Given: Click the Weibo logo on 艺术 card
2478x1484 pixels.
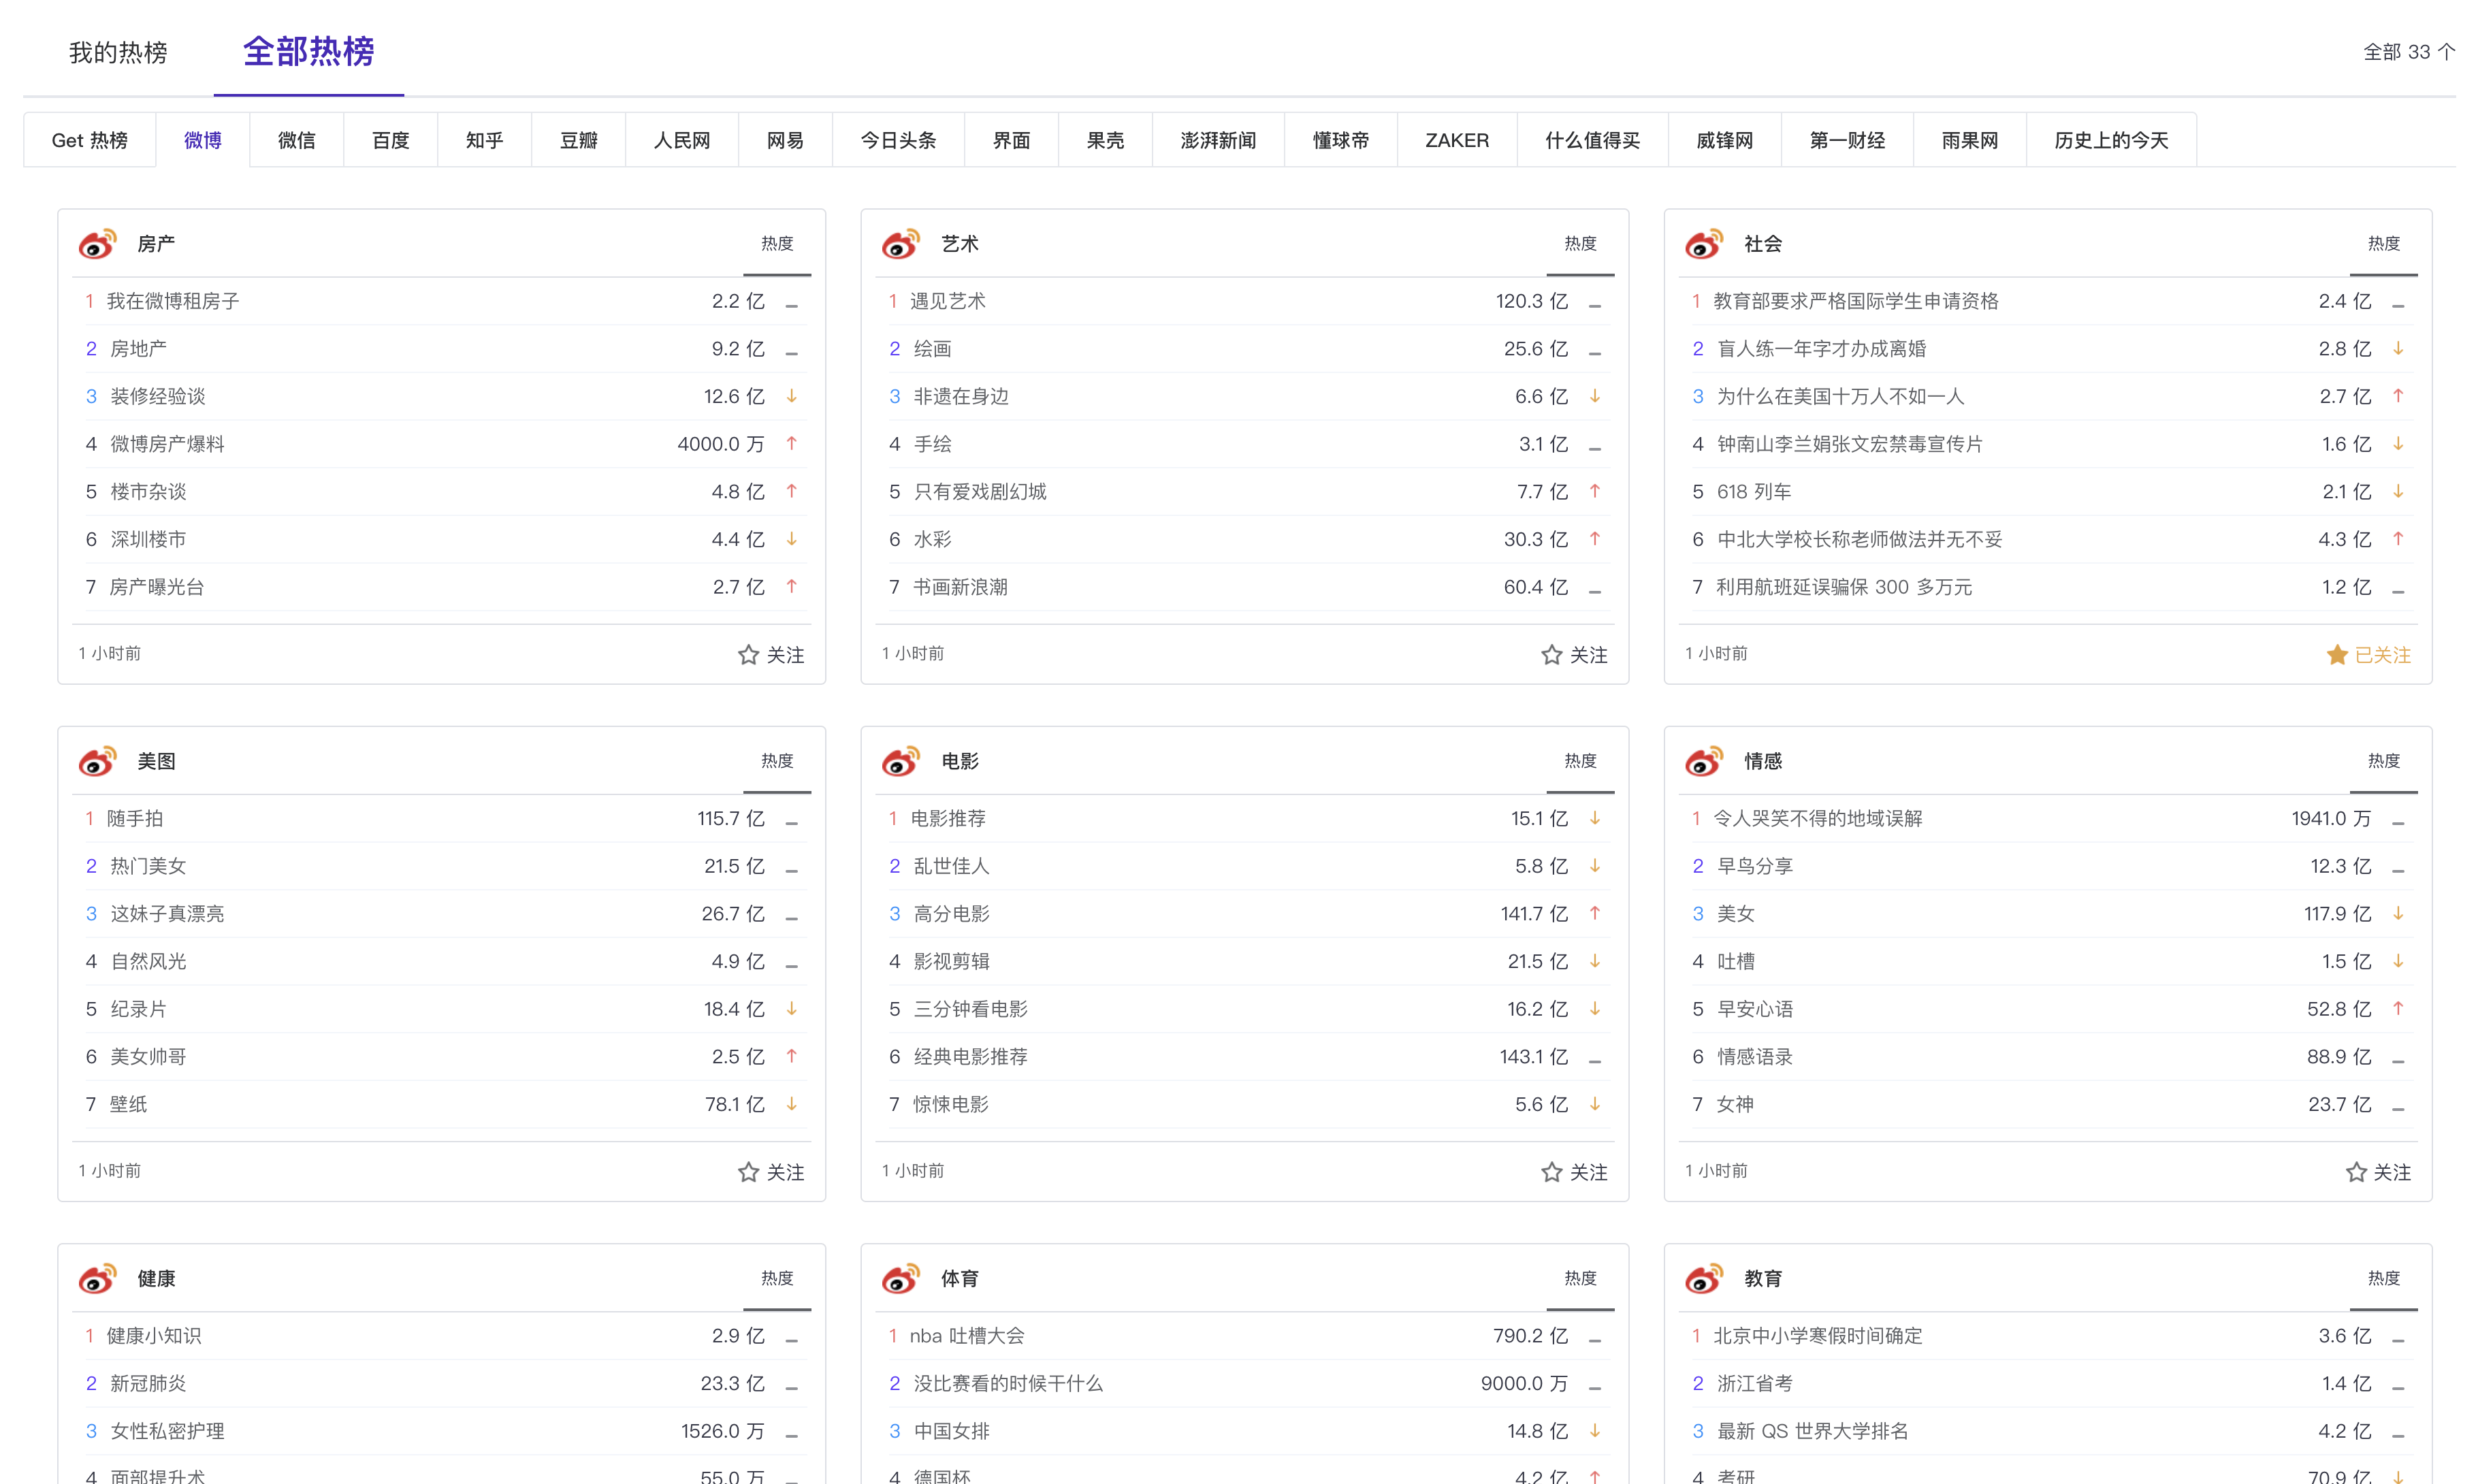Looking at the screenshot, I should point(900,243).
